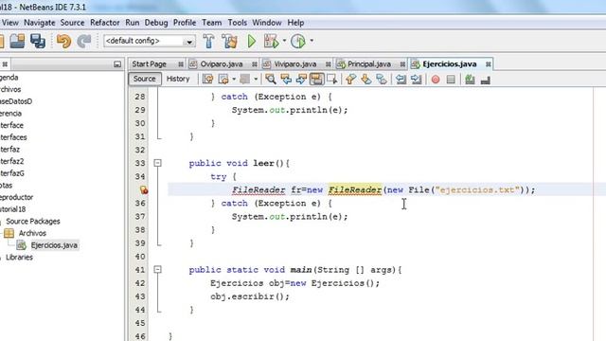Jump to Next Bookmark icon

point(365,80)
